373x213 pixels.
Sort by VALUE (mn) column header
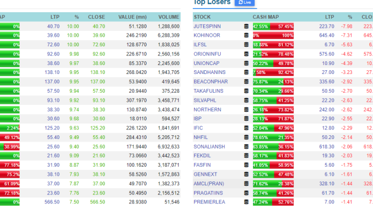pos(133,17)
